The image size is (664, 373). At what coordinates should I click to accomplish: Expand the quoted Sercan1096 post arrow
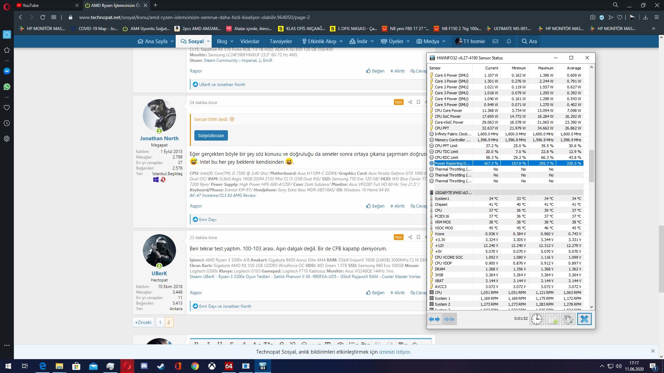pyautogui.click(x=232, y=119)
